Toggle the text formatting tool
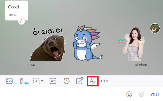This screenshot has width=163, height=101. (93, 81)
